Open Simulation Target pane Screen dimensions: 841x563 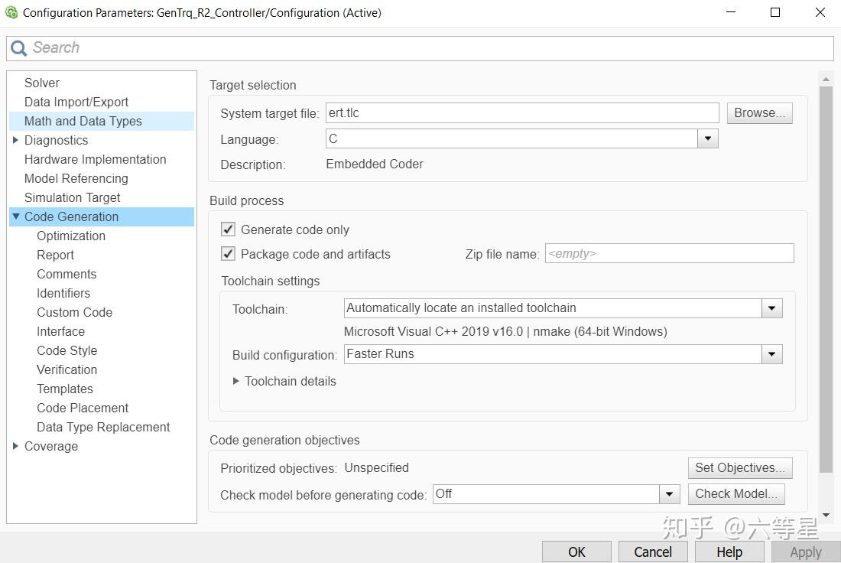pyautogui.click(x=73, y=197)
